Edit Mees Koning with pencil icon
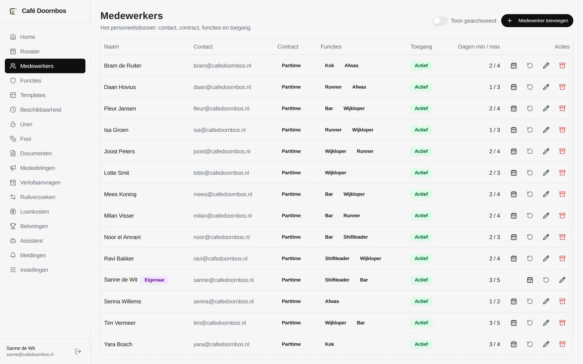583x364 pixels. coord(546,194)
